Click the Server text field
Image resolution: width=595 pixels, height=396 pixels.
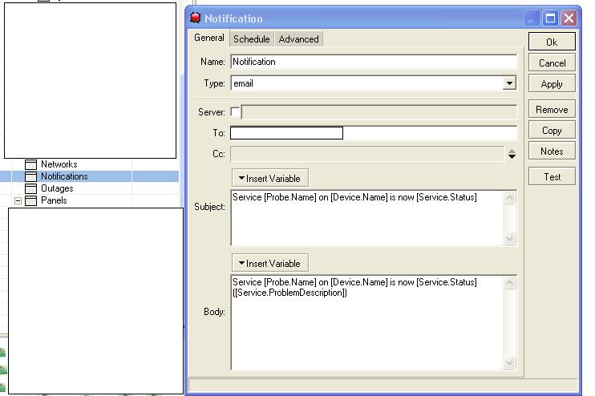point(379,112)
